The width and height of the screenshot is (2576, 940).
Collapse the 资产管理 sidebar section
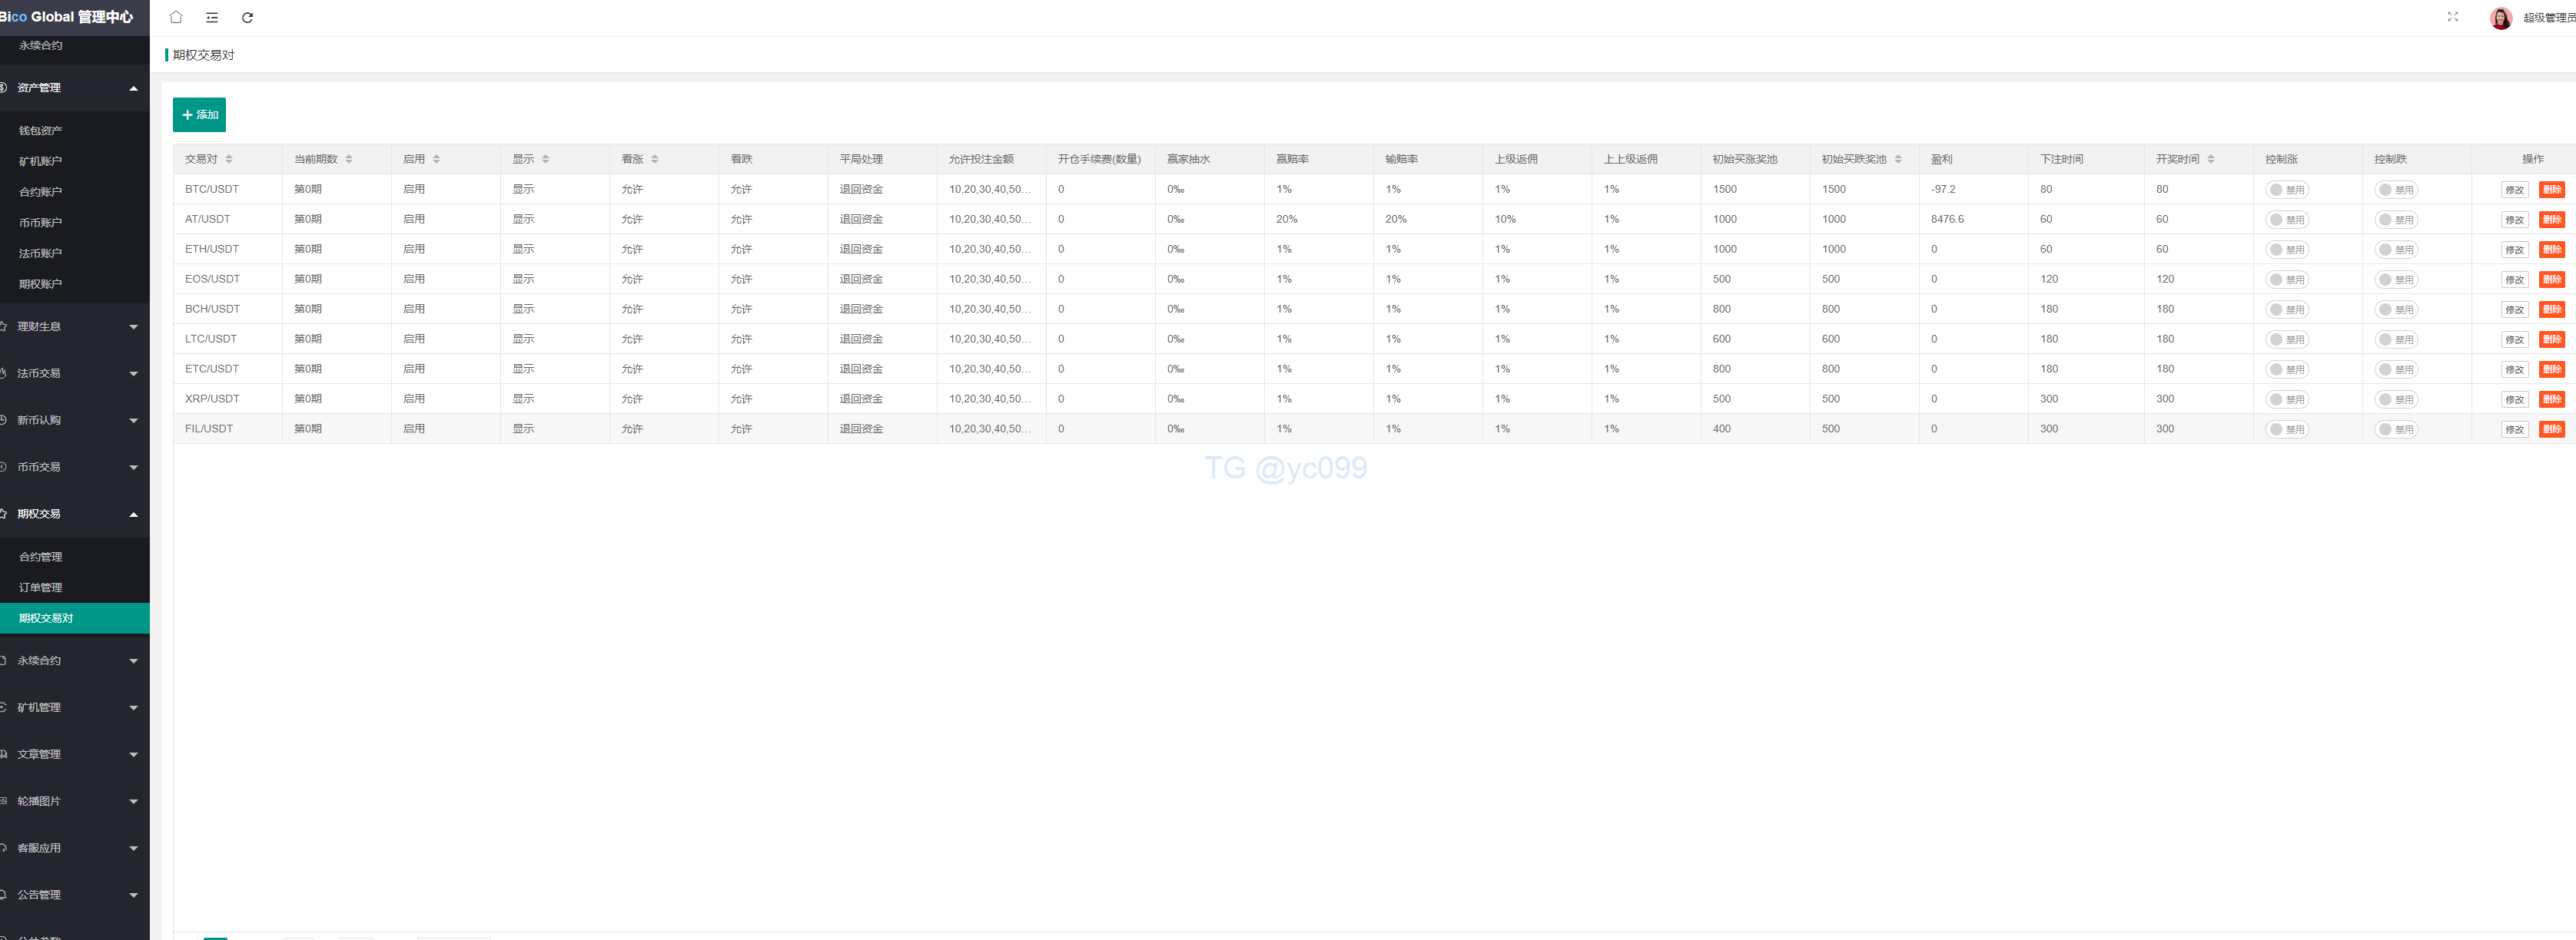tap(75, 88)
